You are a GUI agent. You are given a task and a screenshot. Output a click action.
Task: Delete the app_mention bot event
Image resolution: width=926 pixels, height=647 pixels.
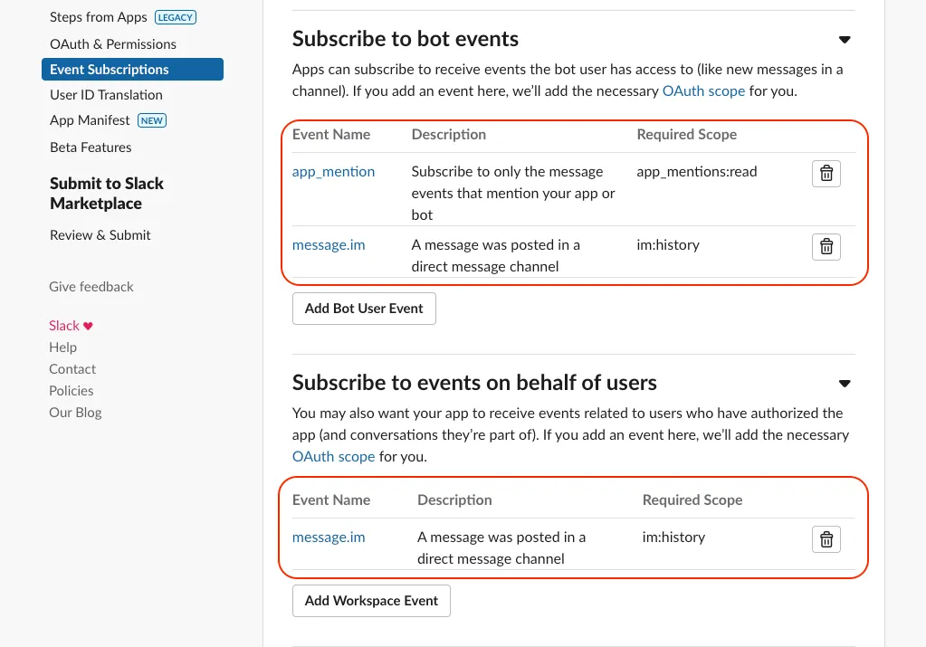point(826,174)
